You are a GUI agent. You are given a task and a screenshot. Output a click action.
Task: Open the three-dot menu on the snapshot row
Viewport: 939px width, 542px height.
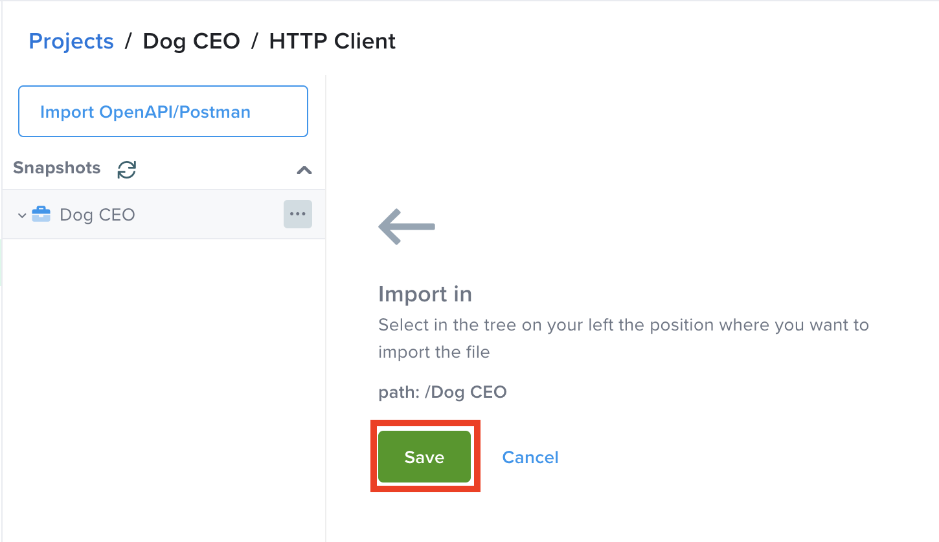click(297, 214)
